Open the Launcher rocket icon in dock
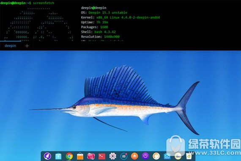241x161 pixels. click(47, 156)
